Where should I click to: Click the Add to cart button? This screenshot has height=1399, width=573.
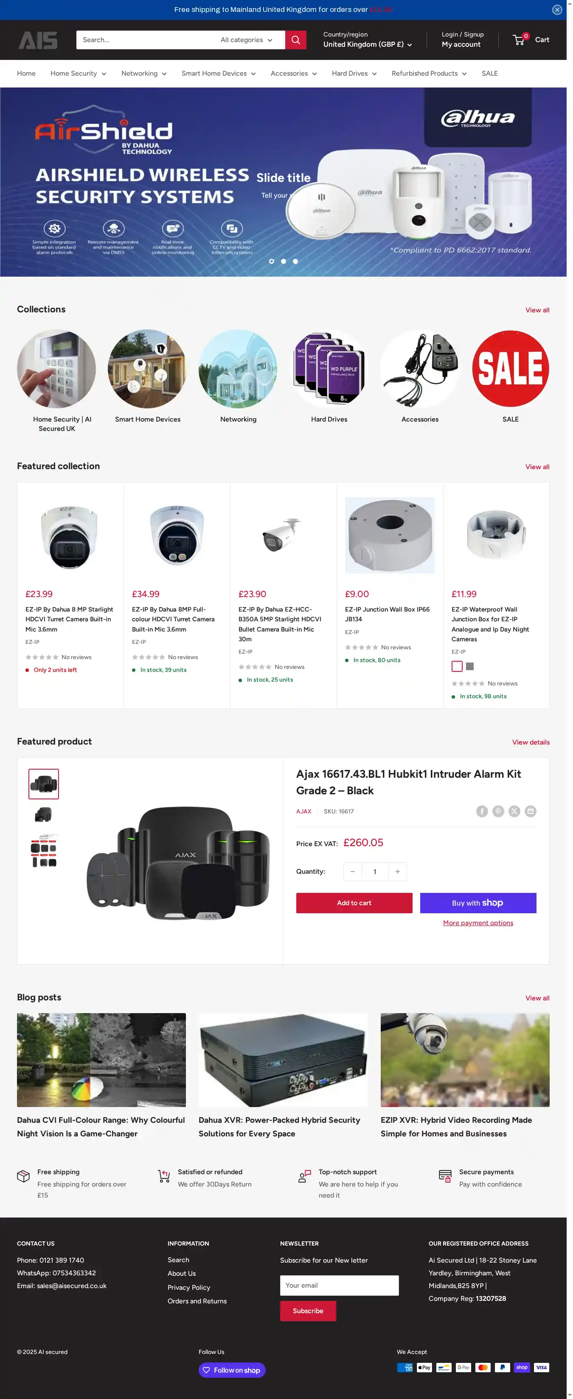point(354,903)
